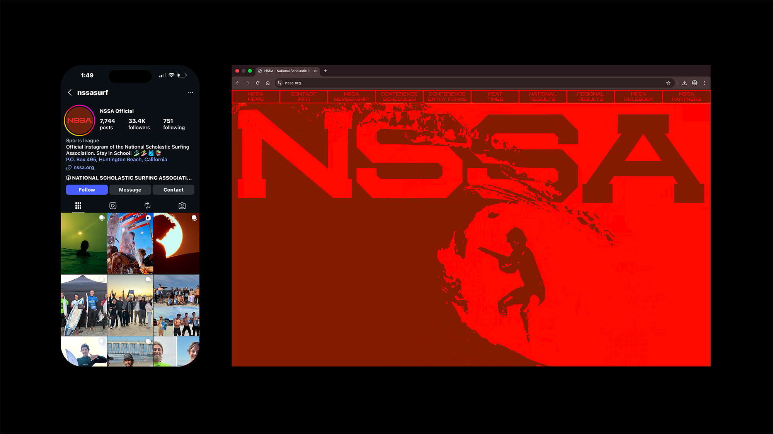Viewport: 773px width, 434px height.
Task: Open the surfer silhouette photo thumbnail
Action: pyautogui.click(x=176, y=243)
